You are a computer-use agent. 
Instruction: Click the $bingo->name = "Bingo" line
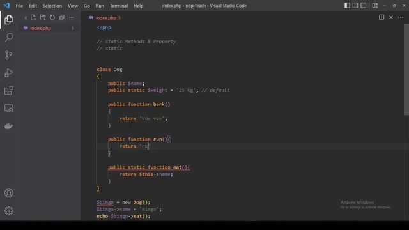pos(129,210)
